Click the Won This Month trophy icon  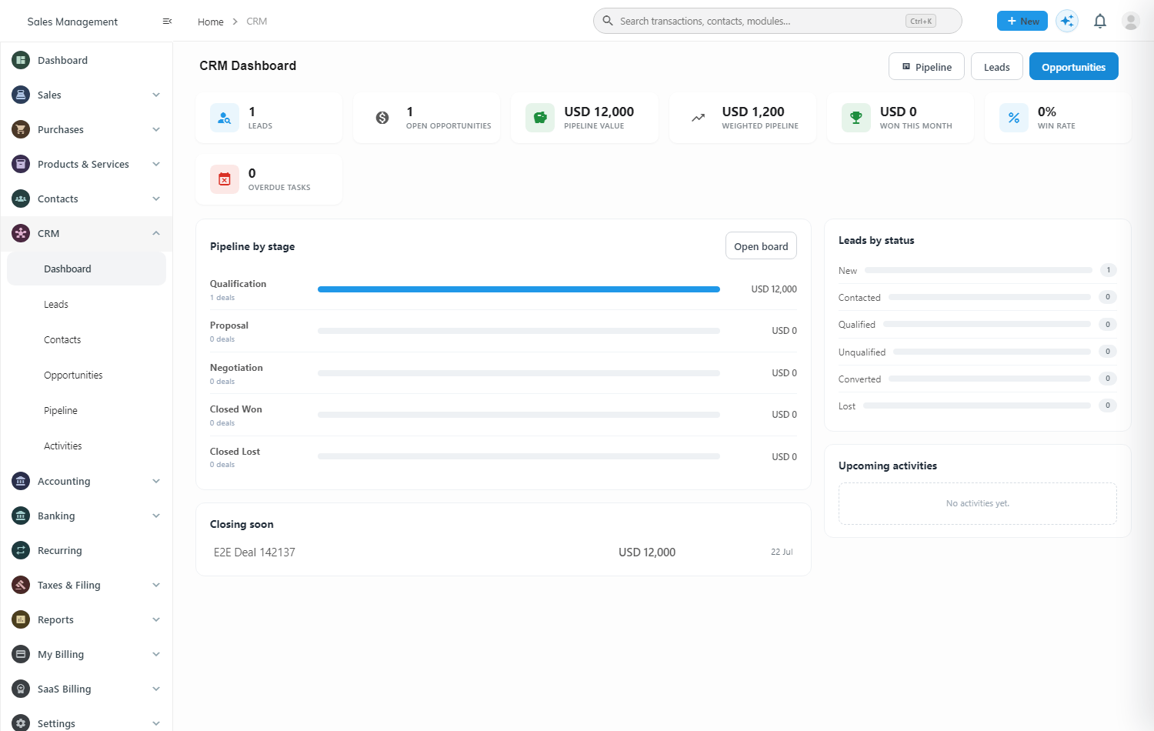(856, 118)
